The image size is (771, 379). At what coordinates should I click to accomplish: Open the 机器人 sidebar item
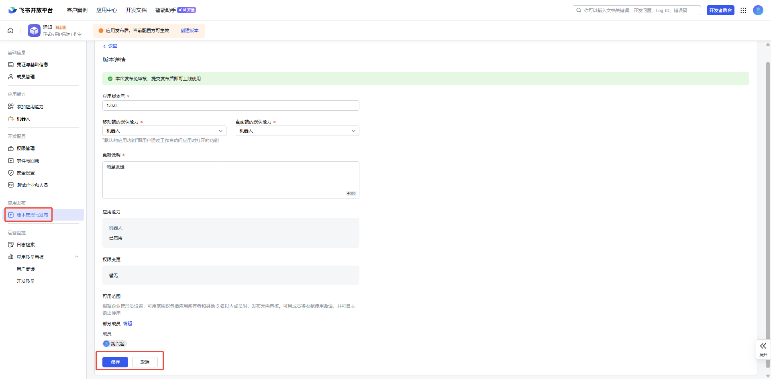pos(23,119)
